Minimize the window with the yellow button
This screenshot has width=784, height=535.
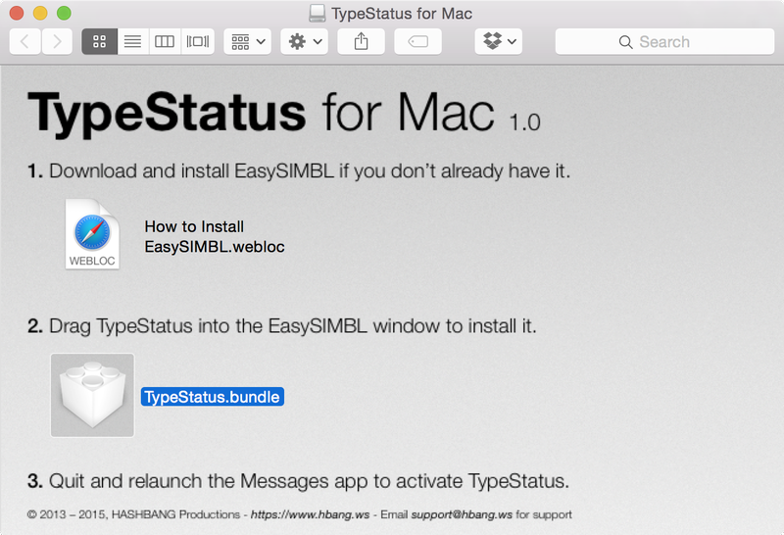40,13
